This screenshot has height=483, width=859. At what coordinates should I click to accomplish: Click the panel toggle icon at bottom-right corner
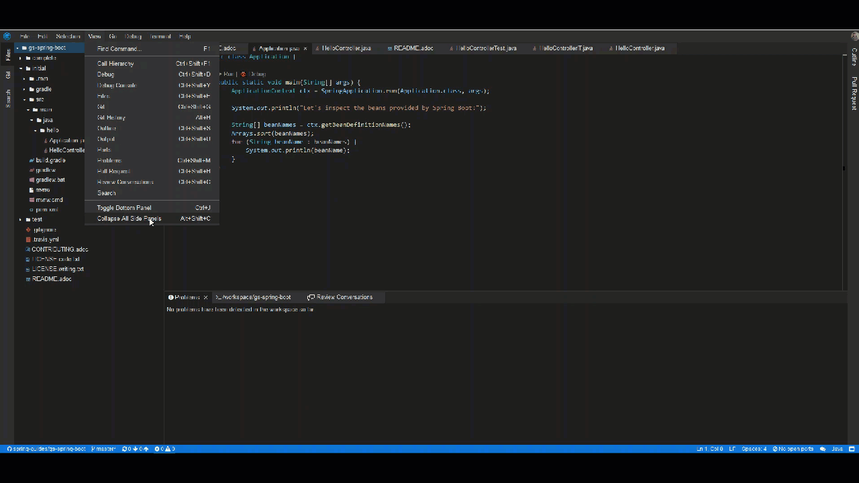[x=852, y=449]
